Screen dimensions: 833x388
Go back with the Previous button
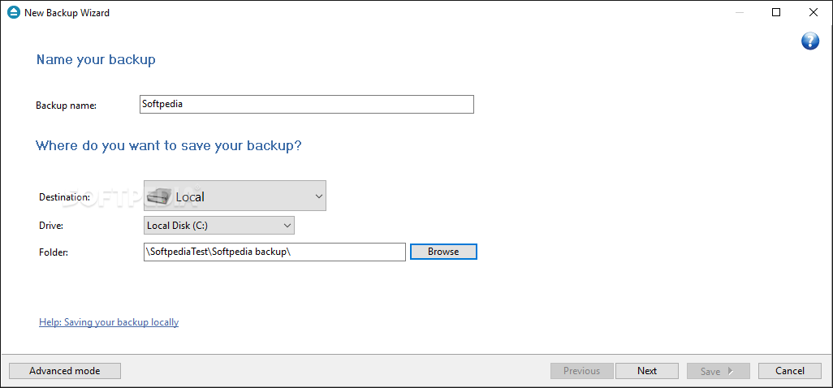[x=581, y=371]
